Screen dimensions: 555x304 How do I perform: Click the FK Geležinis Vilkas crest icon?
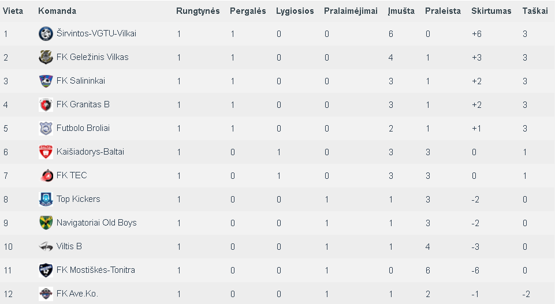pyautogui.click(x=46, y=57)
